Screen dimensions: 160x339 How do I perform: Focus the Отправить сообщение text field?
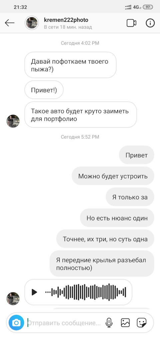(65, 323)
